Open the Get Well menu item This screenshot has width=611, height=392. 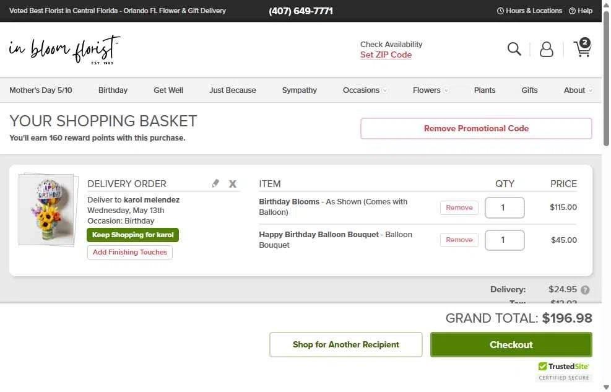pyautogui.click(x=168, y=90)
